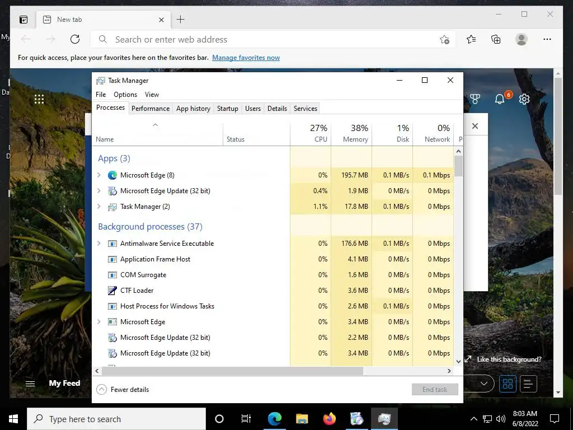
Task: Select the Host Process for Windows Tasks row
Action: pyautogui.click(x=273, y=306)
